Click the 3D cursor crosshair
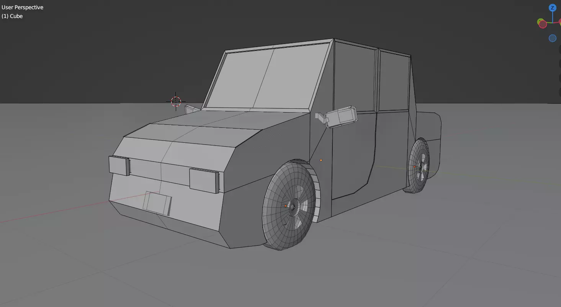561x307 pixels. (x=176, y=101)
